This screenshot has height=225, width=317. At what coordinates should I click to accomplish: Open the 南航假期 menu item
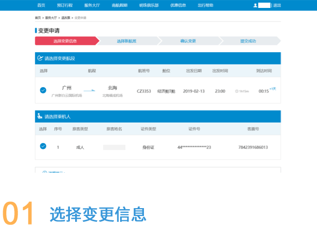[x=120, y=5]
